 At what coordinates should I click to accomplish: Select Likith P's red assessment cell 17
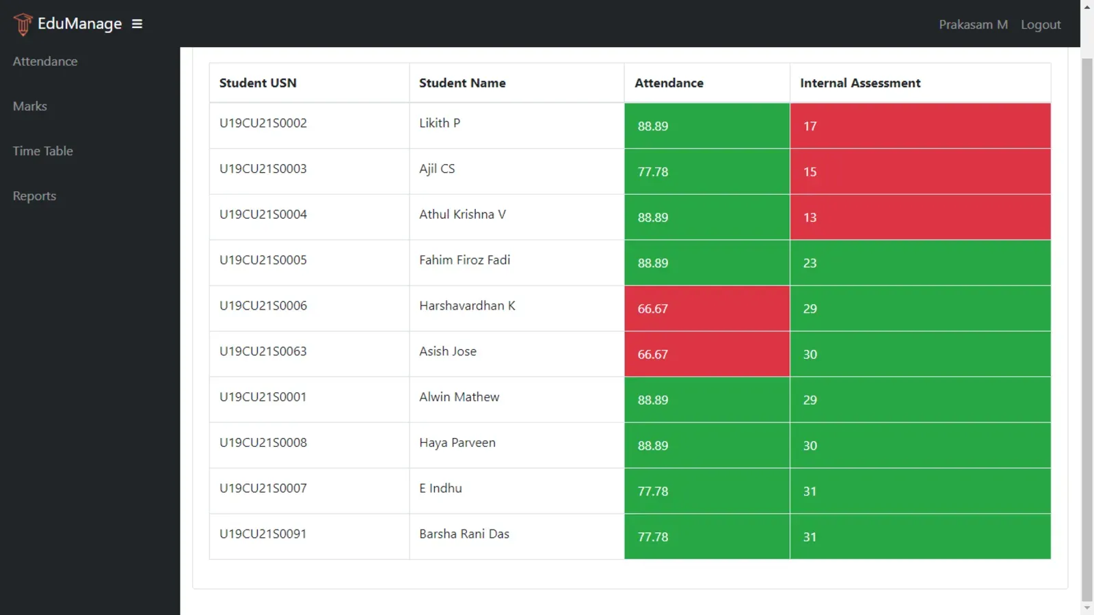tap(920, 126)
